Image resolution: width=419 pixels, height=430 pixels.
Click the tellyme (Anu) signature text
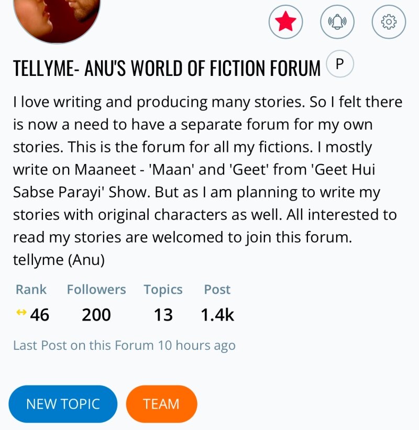pyautogui.click(x=59, y=260)
